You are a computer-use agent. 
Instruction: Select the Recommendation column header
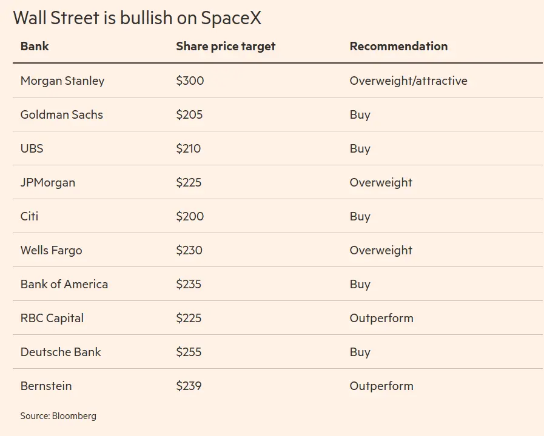click(x=398, y=46)
